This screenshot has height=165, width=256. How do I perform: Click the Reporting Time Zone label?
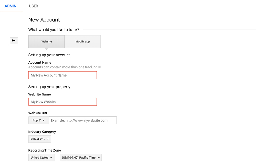44,150
